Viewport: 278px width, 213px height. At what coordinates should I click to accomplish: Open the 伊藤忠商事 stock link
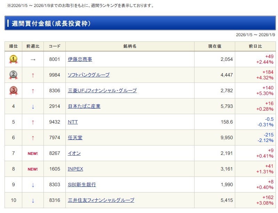[80, 59]
